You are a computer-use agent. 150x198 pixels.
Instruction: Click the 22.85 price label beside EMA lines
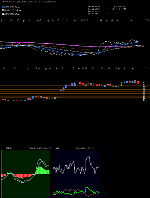[x=141, y=46]
